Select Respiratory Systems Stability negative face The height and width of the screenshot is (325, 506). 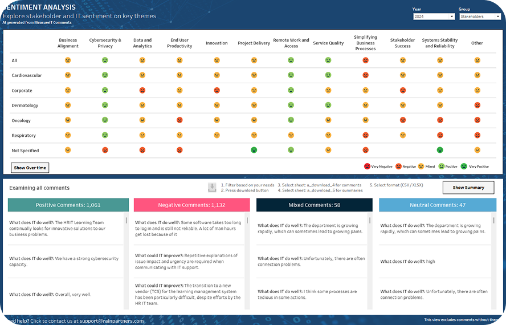tap(440, 135)
